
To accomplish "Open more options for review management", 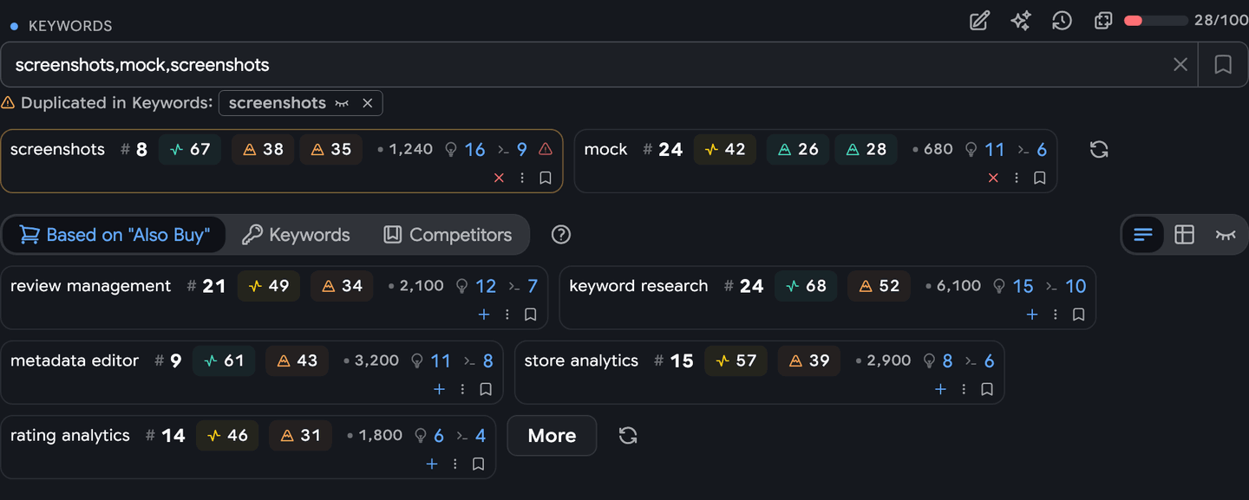I will click(507, 315).
